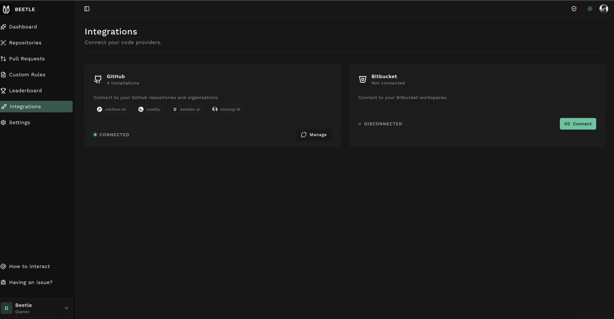This screenshot has width=614, height=319.
Task: Click the Settings gear icon
Action: click(x=4, y=122)
